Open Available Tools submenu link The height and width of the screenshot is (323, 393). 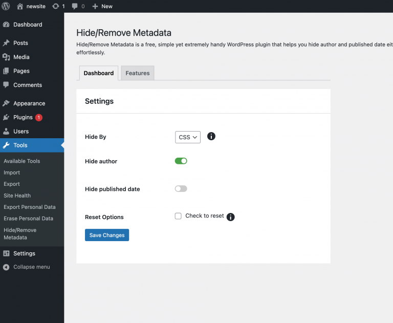click(22, 161)
